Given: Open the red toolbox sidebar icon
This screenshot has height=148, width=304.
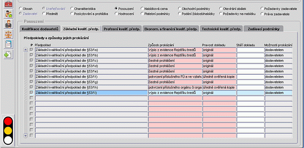Looking at the screenshot, I should pyautogui.click(x=8, y=4).
